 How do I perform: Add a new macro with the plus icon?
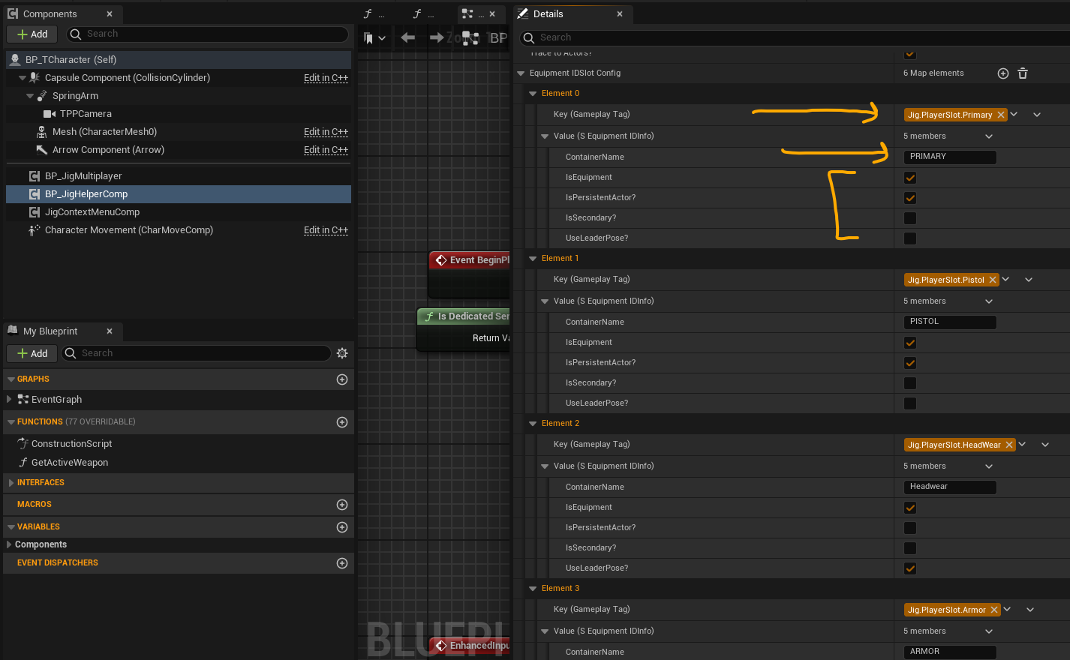click(x=342, y=505)
